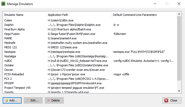This screenshot has height=107, width=185.
Task: Click the Close button with the red X icon
Action: pos(172,100)
